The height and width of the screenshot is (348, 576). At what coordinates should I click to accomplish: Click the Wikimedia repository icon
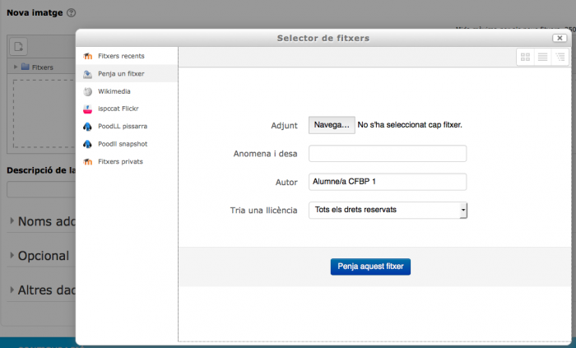[87, 91]
